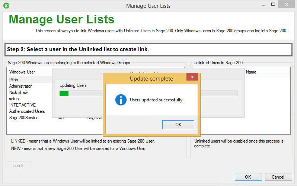Click the Cancel button

(x=278, y=177)
